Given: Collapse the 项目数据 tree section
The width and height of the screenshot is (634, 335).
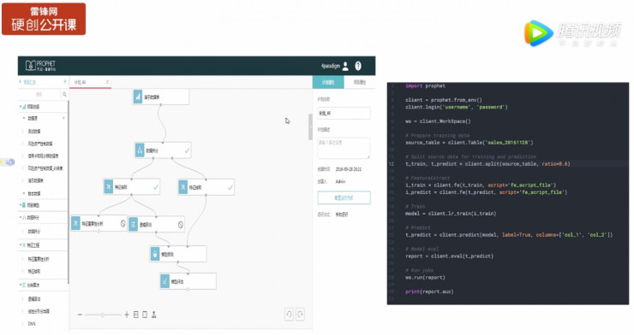Looking at the screenshot, I should click(x=21, y=107).
